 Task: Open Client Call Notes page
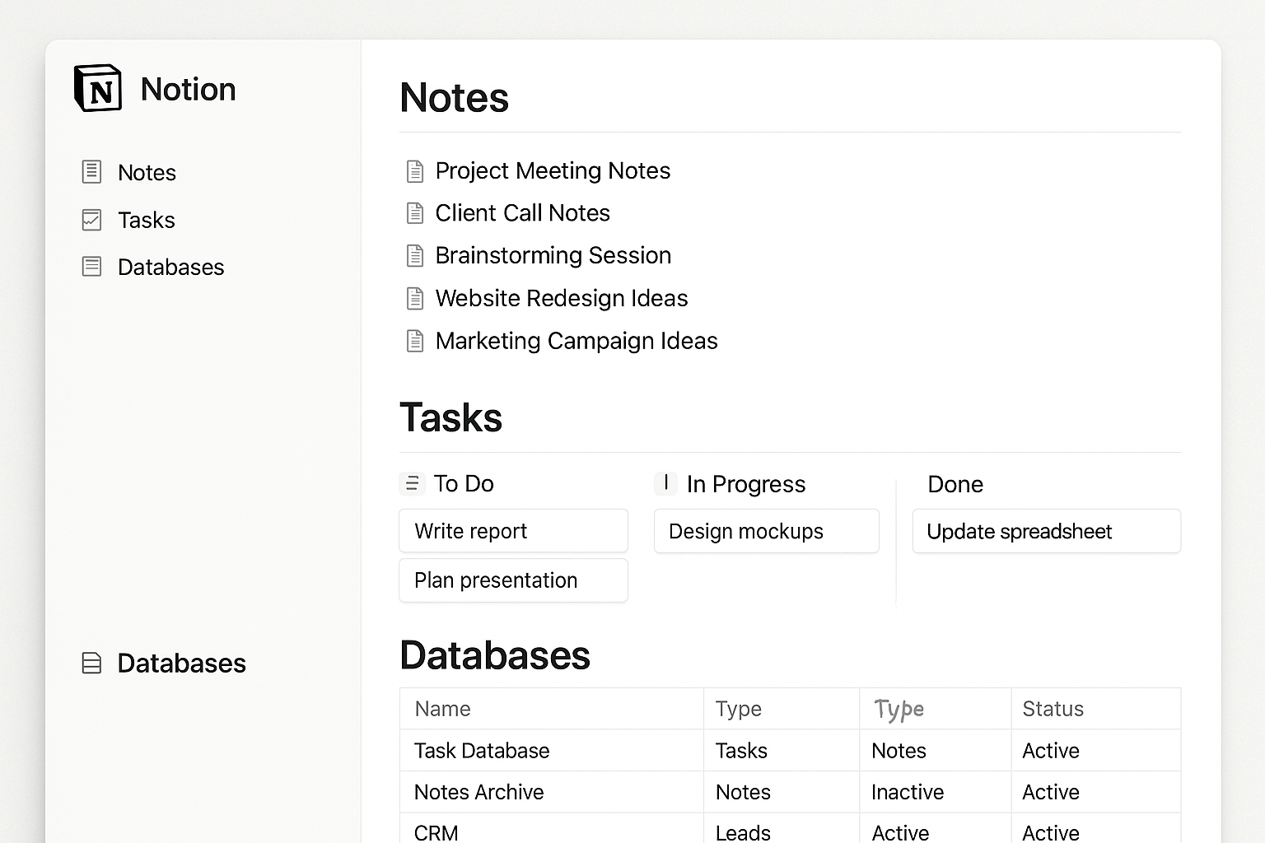tap(522, 213)
